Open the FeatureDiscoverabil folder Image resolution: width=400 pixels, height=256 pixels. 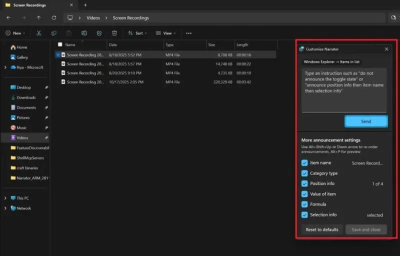click(x=30, y=148)
